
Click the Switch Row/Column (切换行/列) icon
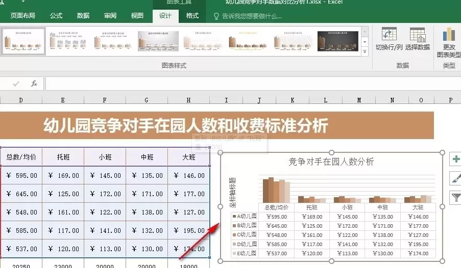(389, 34)
